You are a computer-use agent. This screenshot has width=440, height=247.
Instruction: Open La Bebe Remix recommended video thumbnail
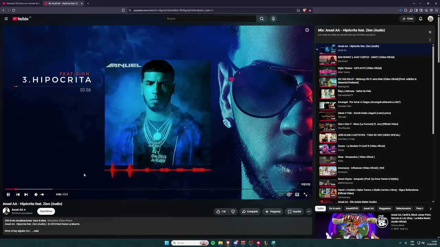point(352,226)
